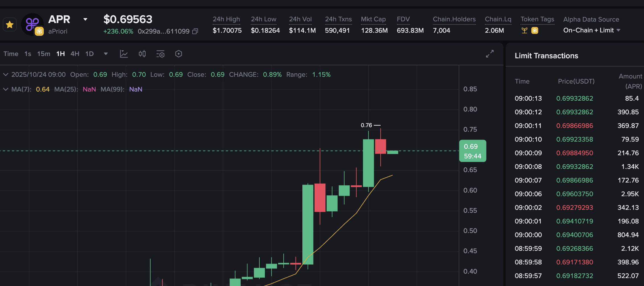Screen dimensions: 644x286
Task: Copy the contract address with the copy icon
Action: pyautogui.click(x=195, y=31)
